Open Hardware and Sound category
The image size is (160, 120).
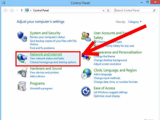pos(46,68)
